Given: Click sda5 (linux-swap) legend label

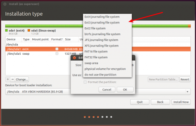Looking at the screenshot, I should pyautogui.click(x=43, y=31).
